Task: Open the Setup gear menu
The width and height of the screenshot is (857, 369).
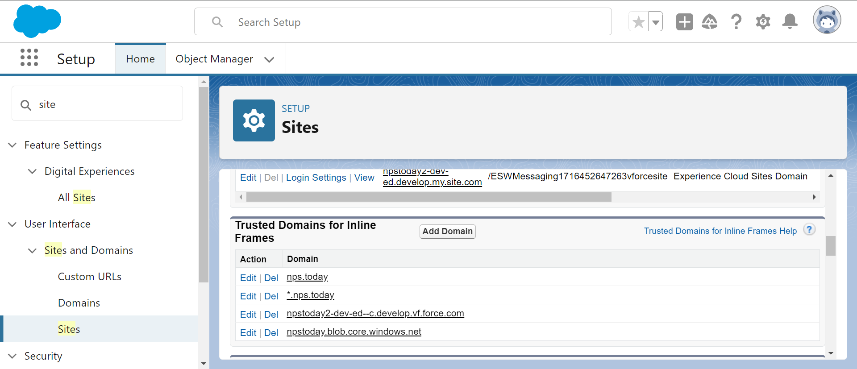Action: [763, 21]
